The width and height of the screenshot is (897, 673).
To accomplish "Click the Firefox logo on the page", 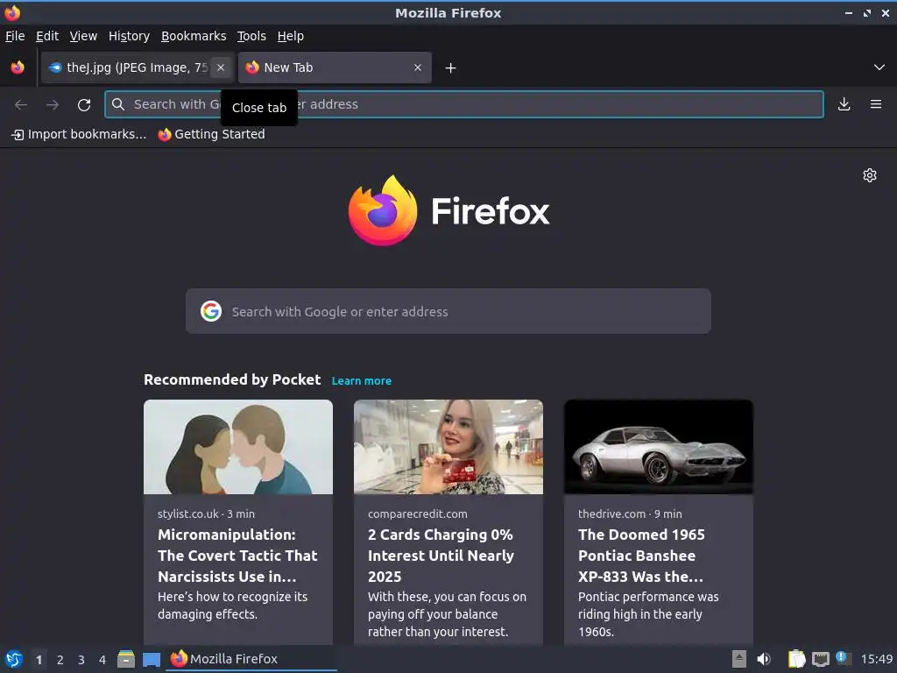I will 448,210.
